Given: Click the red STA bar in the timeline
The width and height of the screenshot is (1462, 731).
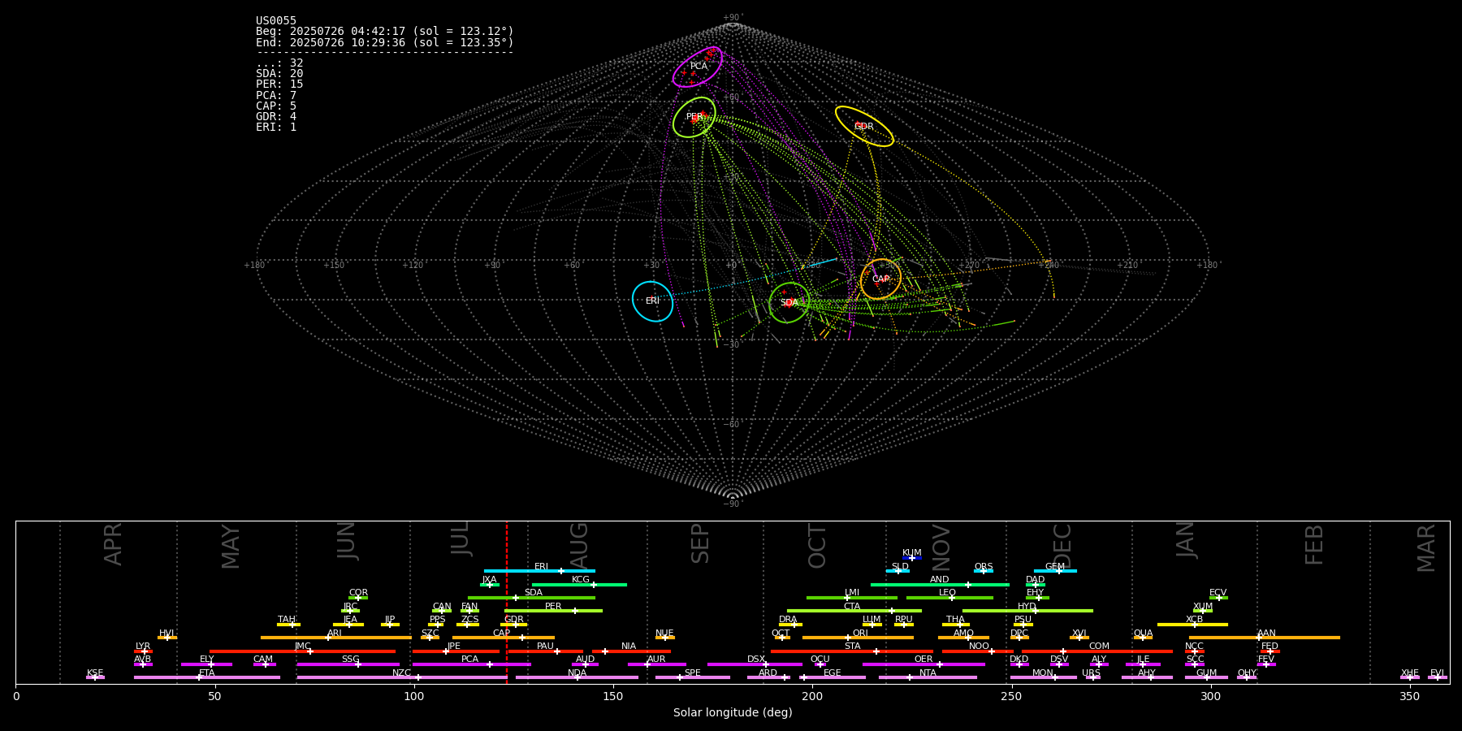Looking at the screenshot, I should coord(852,651).
